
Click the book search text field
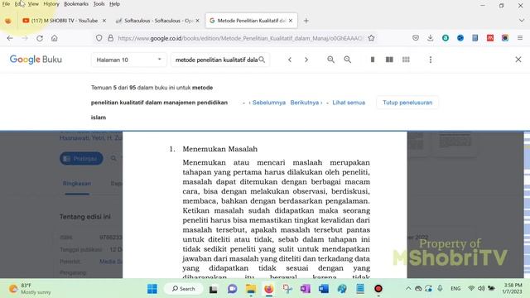click(216, 60)
